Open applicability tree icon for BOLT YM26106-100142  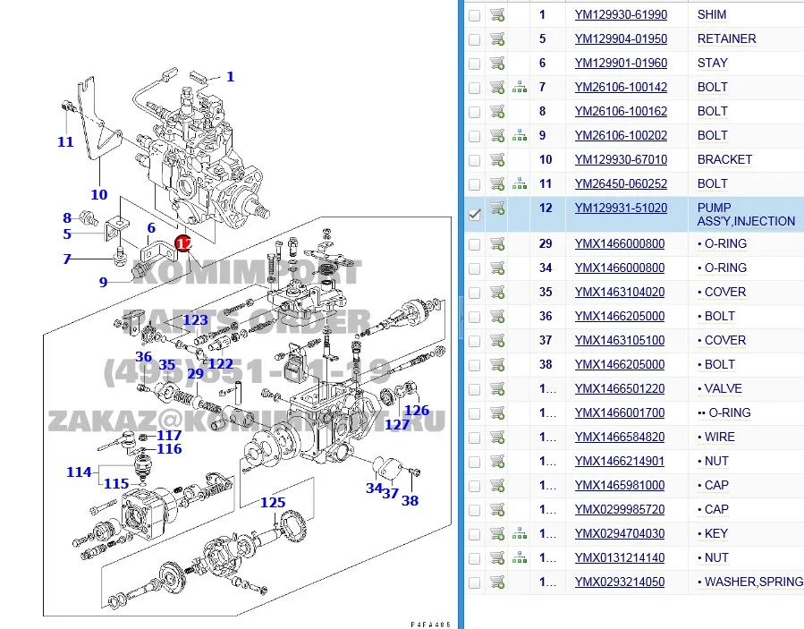520,87
